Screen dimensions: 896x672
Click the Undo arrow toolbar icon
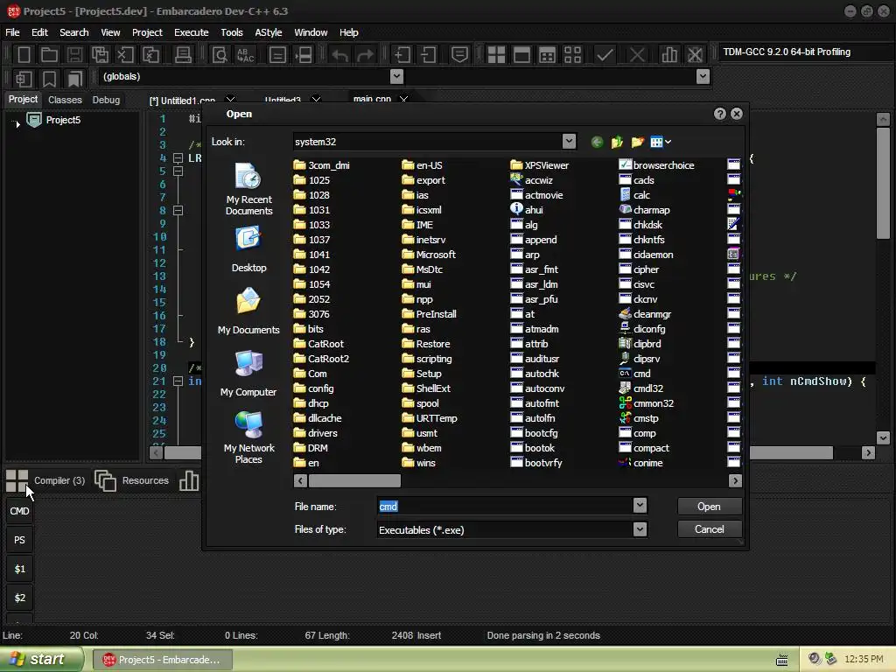(x=339, y=55)
